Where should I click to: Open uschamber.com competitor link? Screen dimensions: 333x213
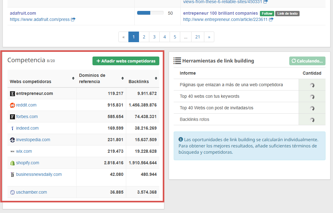click(x=32, y=192)
